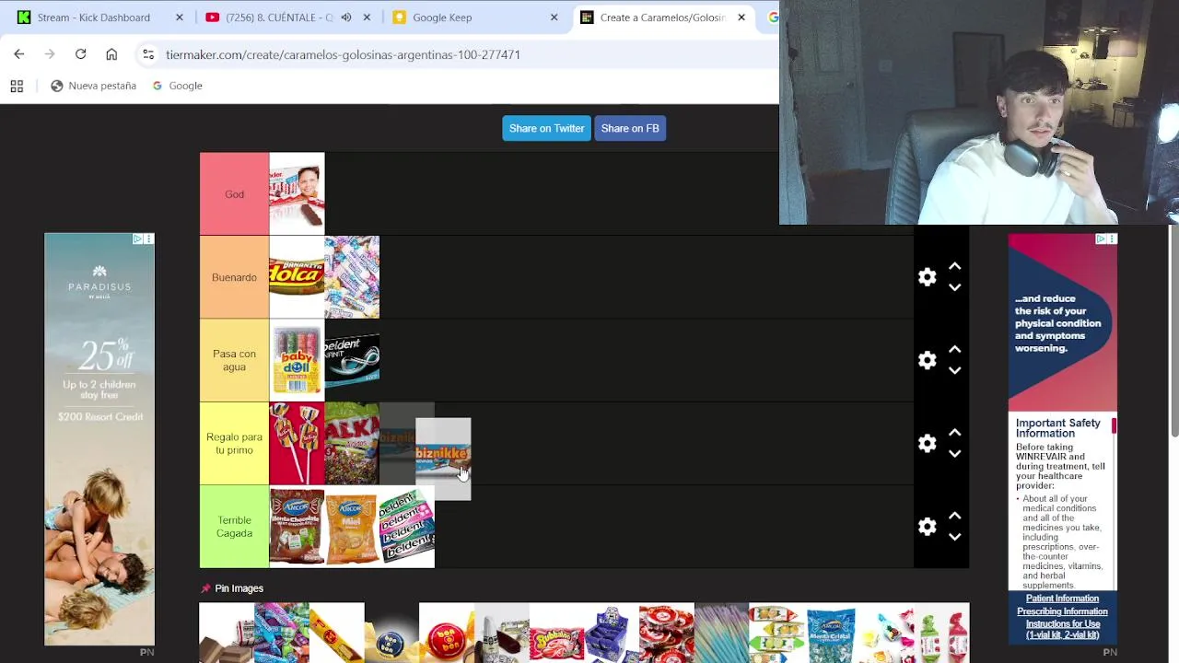Image resolution: width=1179 pixels, height=663 pixels.
Task: Click the Pasa con agua tier label
Action: click(234, 360)
